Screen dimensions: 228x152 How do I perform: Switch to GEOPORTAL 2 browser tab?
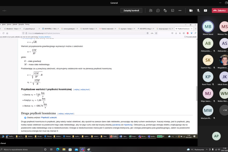point(50,29)
